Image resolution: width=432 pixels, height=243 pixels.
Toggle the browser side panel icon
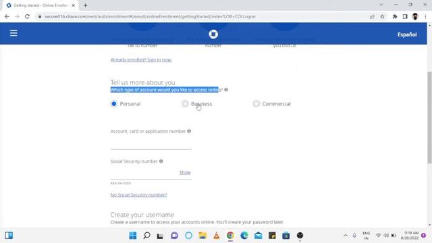pyautogui.click(x=405, y=16)
